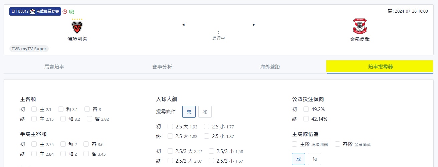
Task: Tick 半場主客和 initial 和 2 checkbox
Action: tap(63, 144)
